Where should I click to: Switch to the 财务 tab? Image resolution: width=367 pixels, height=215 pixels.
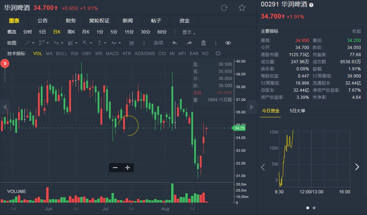click(71, 21)
